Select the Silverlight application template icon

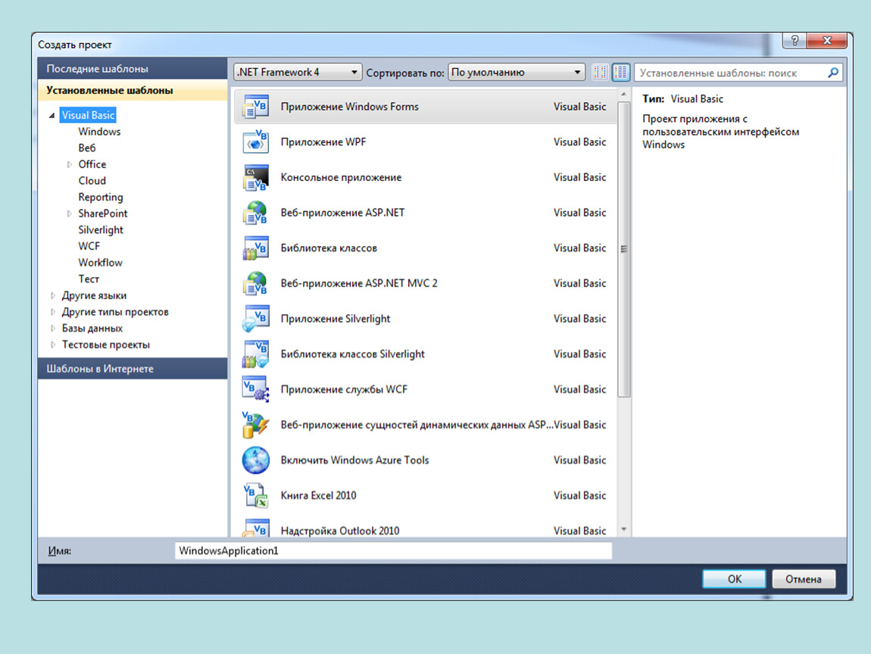pos(255,319)
